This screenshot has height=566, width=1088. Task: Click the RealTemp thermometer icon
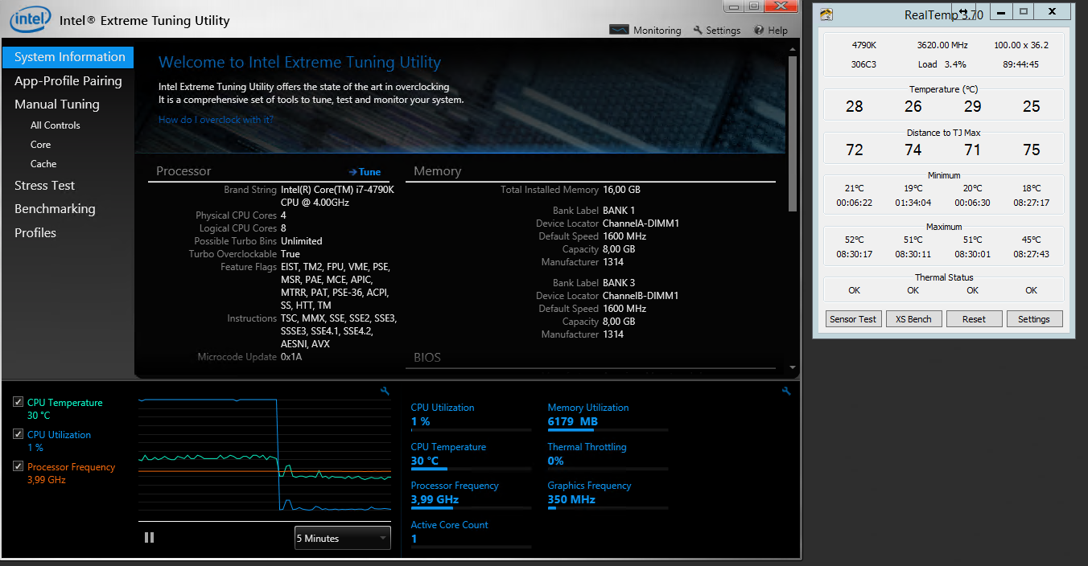click(826, 14)
